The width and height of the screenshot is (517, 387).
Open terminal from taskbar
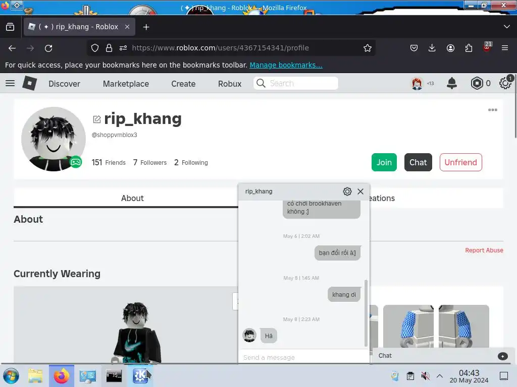[114, 375]
